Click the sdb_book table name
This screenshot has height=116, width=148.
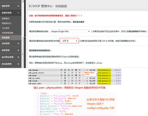[32, 75]
